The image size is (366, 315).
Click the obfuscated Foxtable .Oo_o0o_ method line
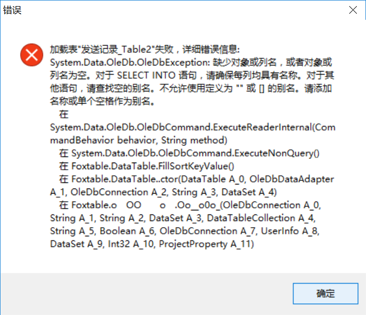(190, 205)
